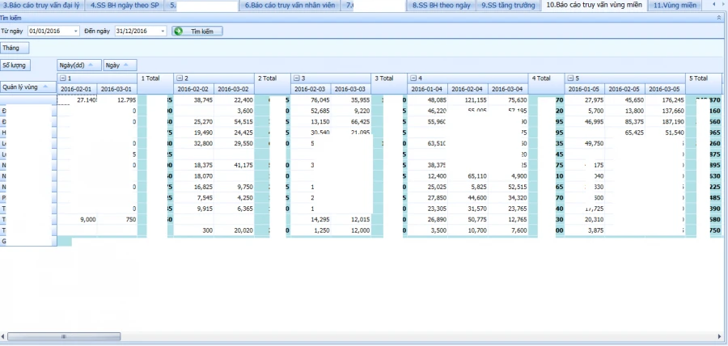Switch to tab 3.Báo cáo truy vấn đại lý

tap(42, 6)
